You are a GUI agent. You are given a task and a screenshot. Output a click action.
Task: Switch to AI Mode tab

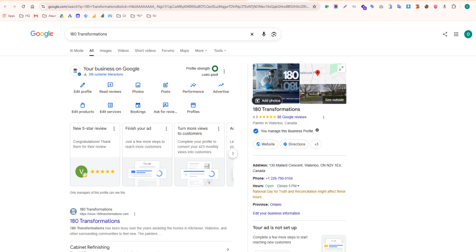(77, 51)
